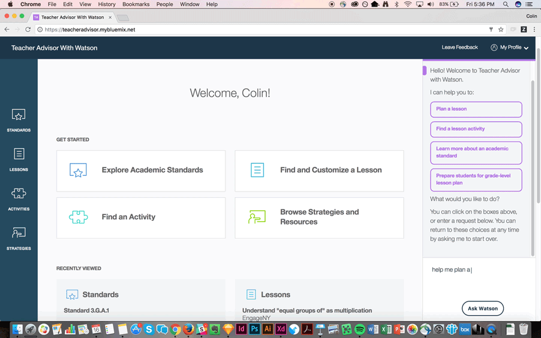Viewport: 541px width, 338px height.
Task: Open Sketch from the Dock
Action: click(x=228, y=330)
